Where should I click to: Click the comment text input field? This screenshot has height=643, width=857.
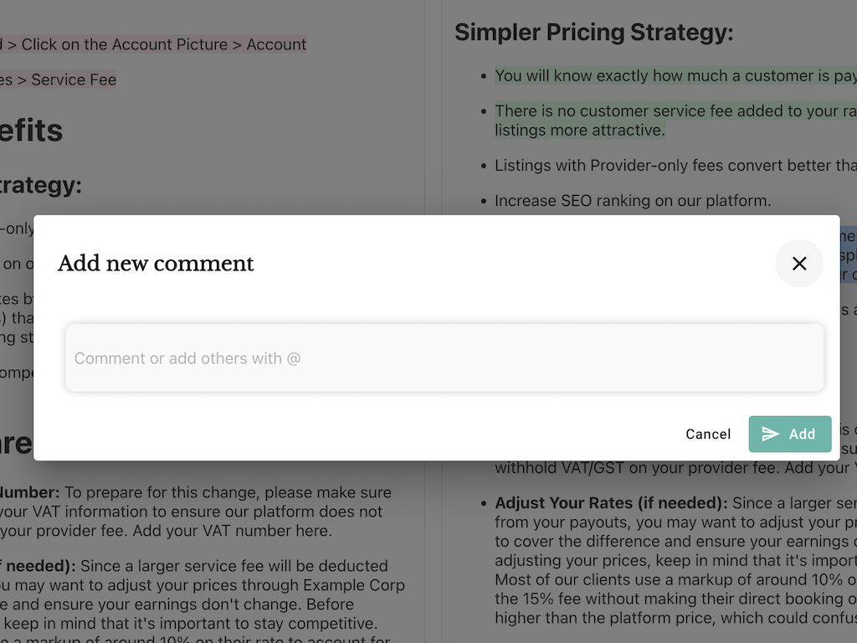[x=444, y=358]
